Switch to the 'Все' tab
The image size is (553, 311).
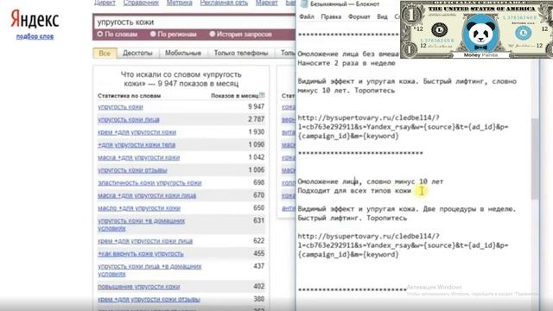pyautogui.click(x=105, y=54)
